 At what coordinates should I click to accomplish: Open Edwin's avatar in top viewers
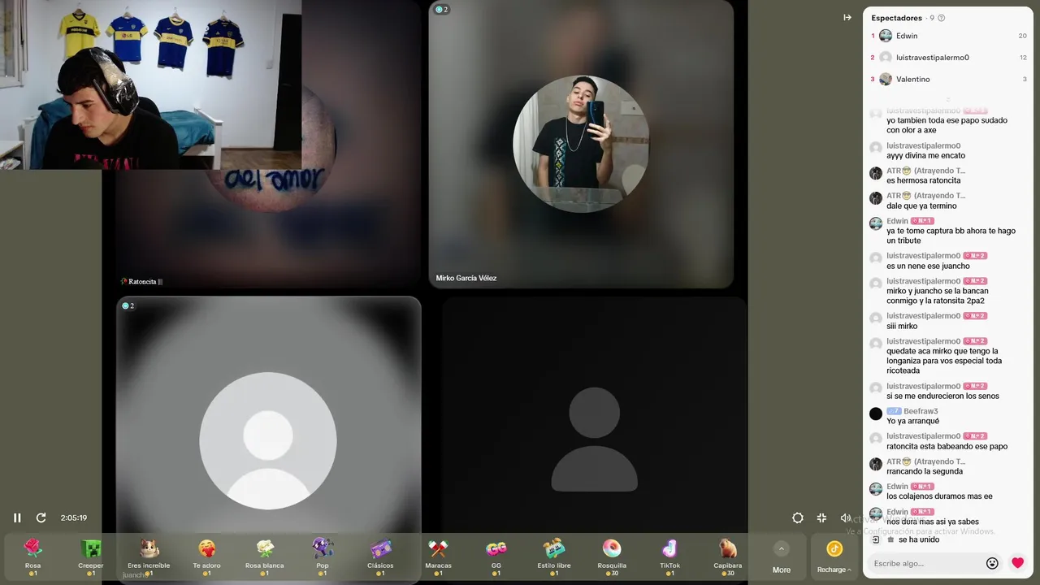tap(886, 36)
